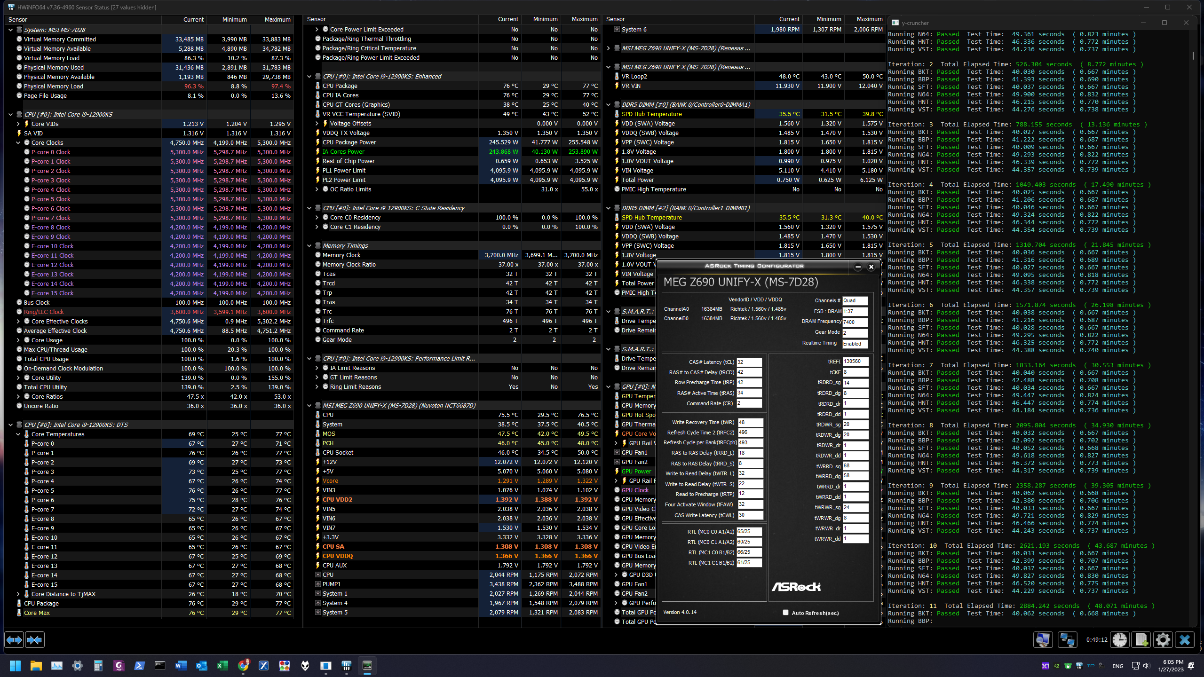Expand the Core VIDs row

pyautogui.click(x=18, y=124)
